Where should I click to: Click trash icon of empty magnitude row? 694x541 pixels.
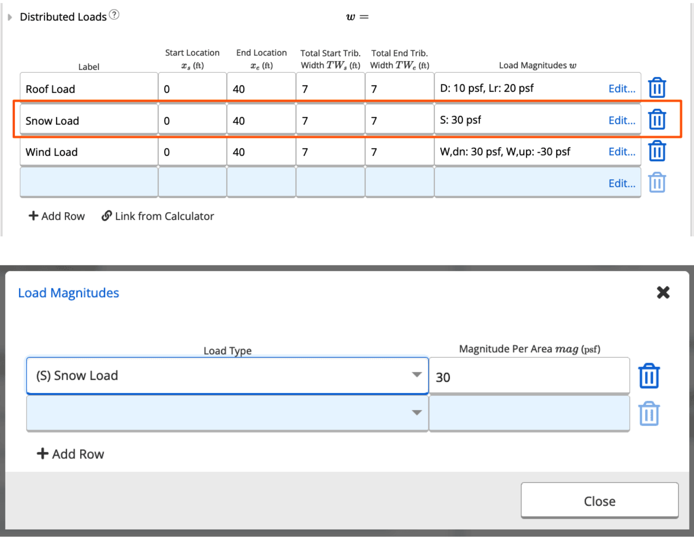click(x=649, y=414)
